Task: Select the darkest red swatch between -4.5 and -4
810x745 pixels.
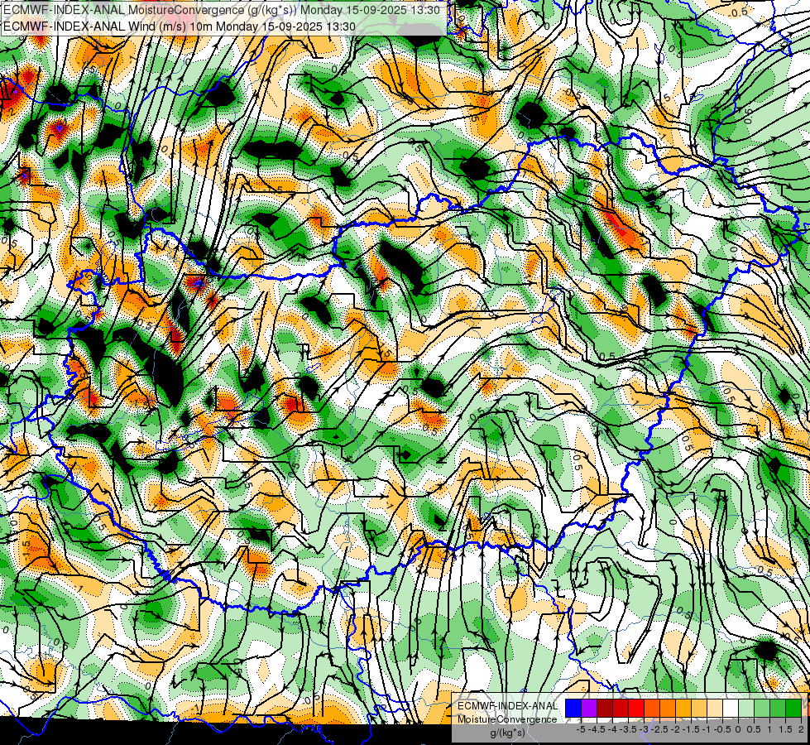Action: pyautogui.click(x=605, y=709)
